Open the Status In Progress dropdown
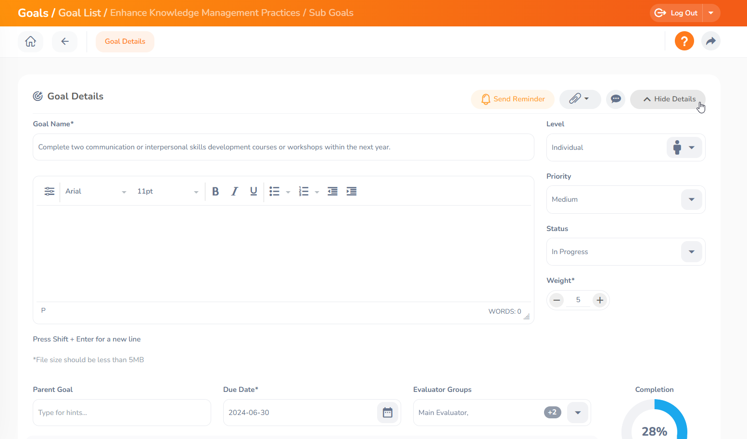The image size is (747, 439). pos(625,252)
